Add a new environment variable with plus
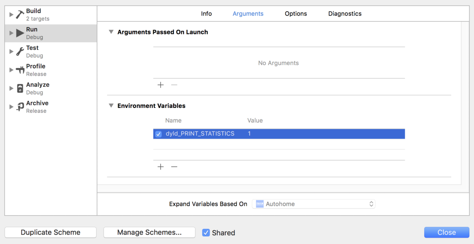This screenshot has width=474, height=244. tap(161, 167)
